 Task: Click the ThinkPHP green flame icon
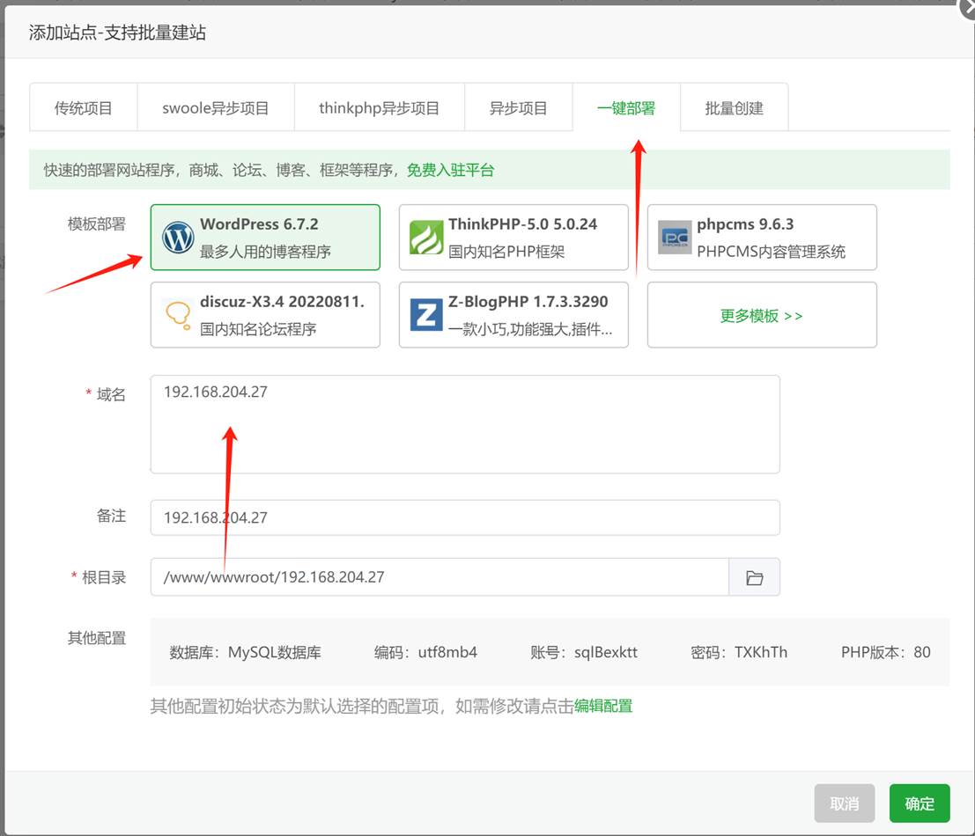click(x=426, y=238)
